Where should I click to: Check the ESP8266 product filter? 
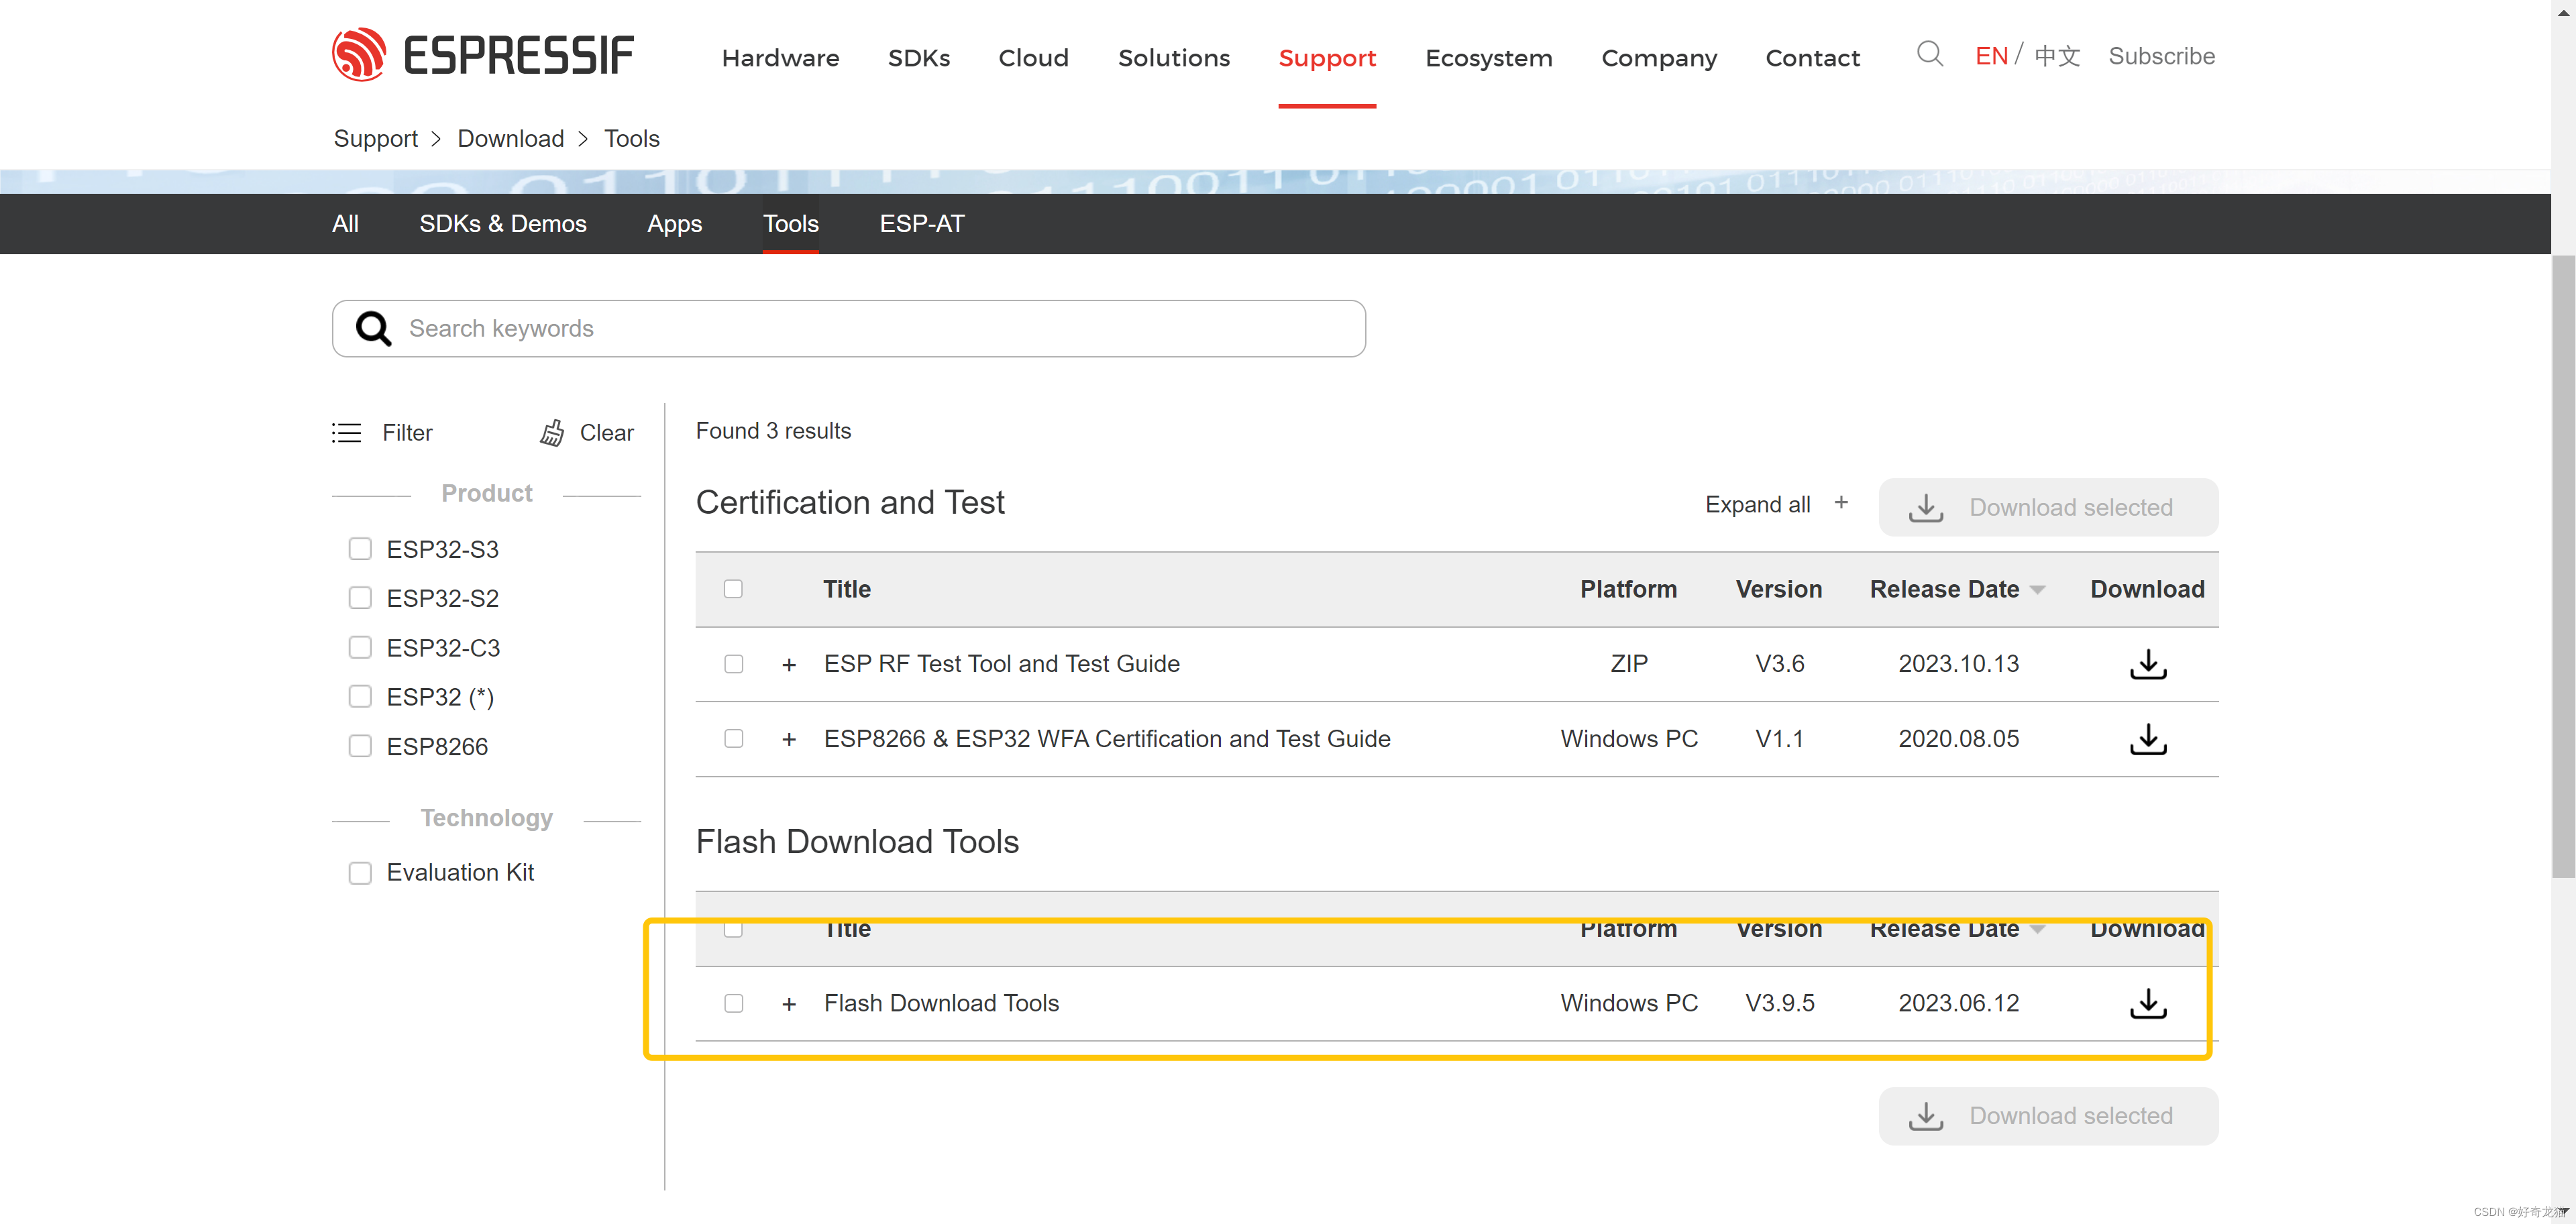360,746
